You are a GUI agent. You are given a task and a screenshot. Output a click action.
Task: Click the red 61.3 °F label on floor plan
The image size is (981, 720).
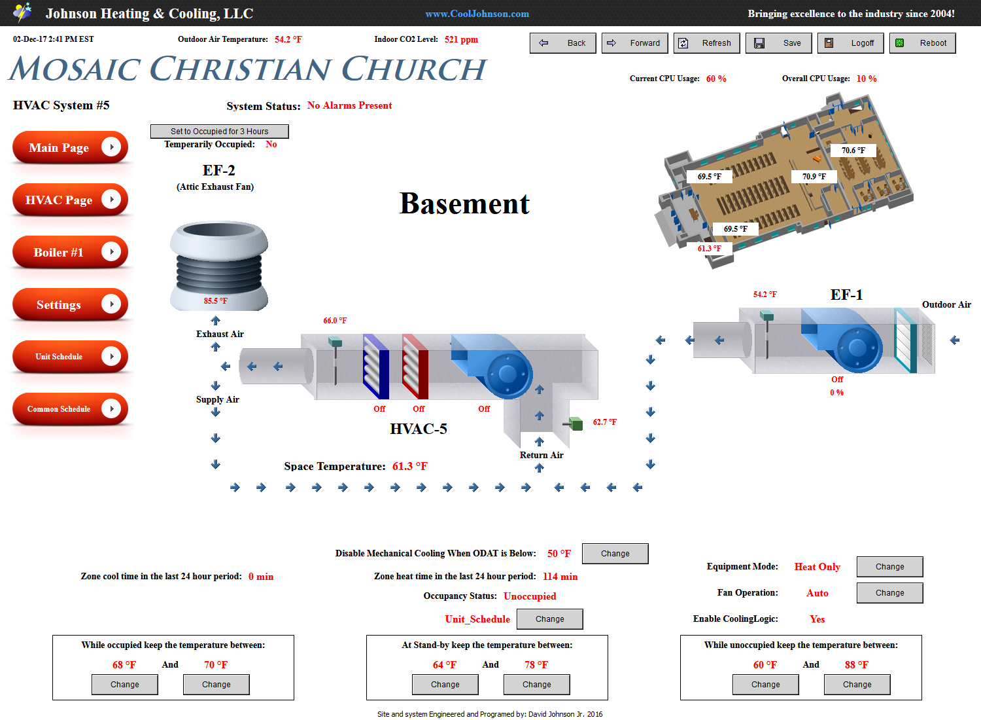[709, 249]
